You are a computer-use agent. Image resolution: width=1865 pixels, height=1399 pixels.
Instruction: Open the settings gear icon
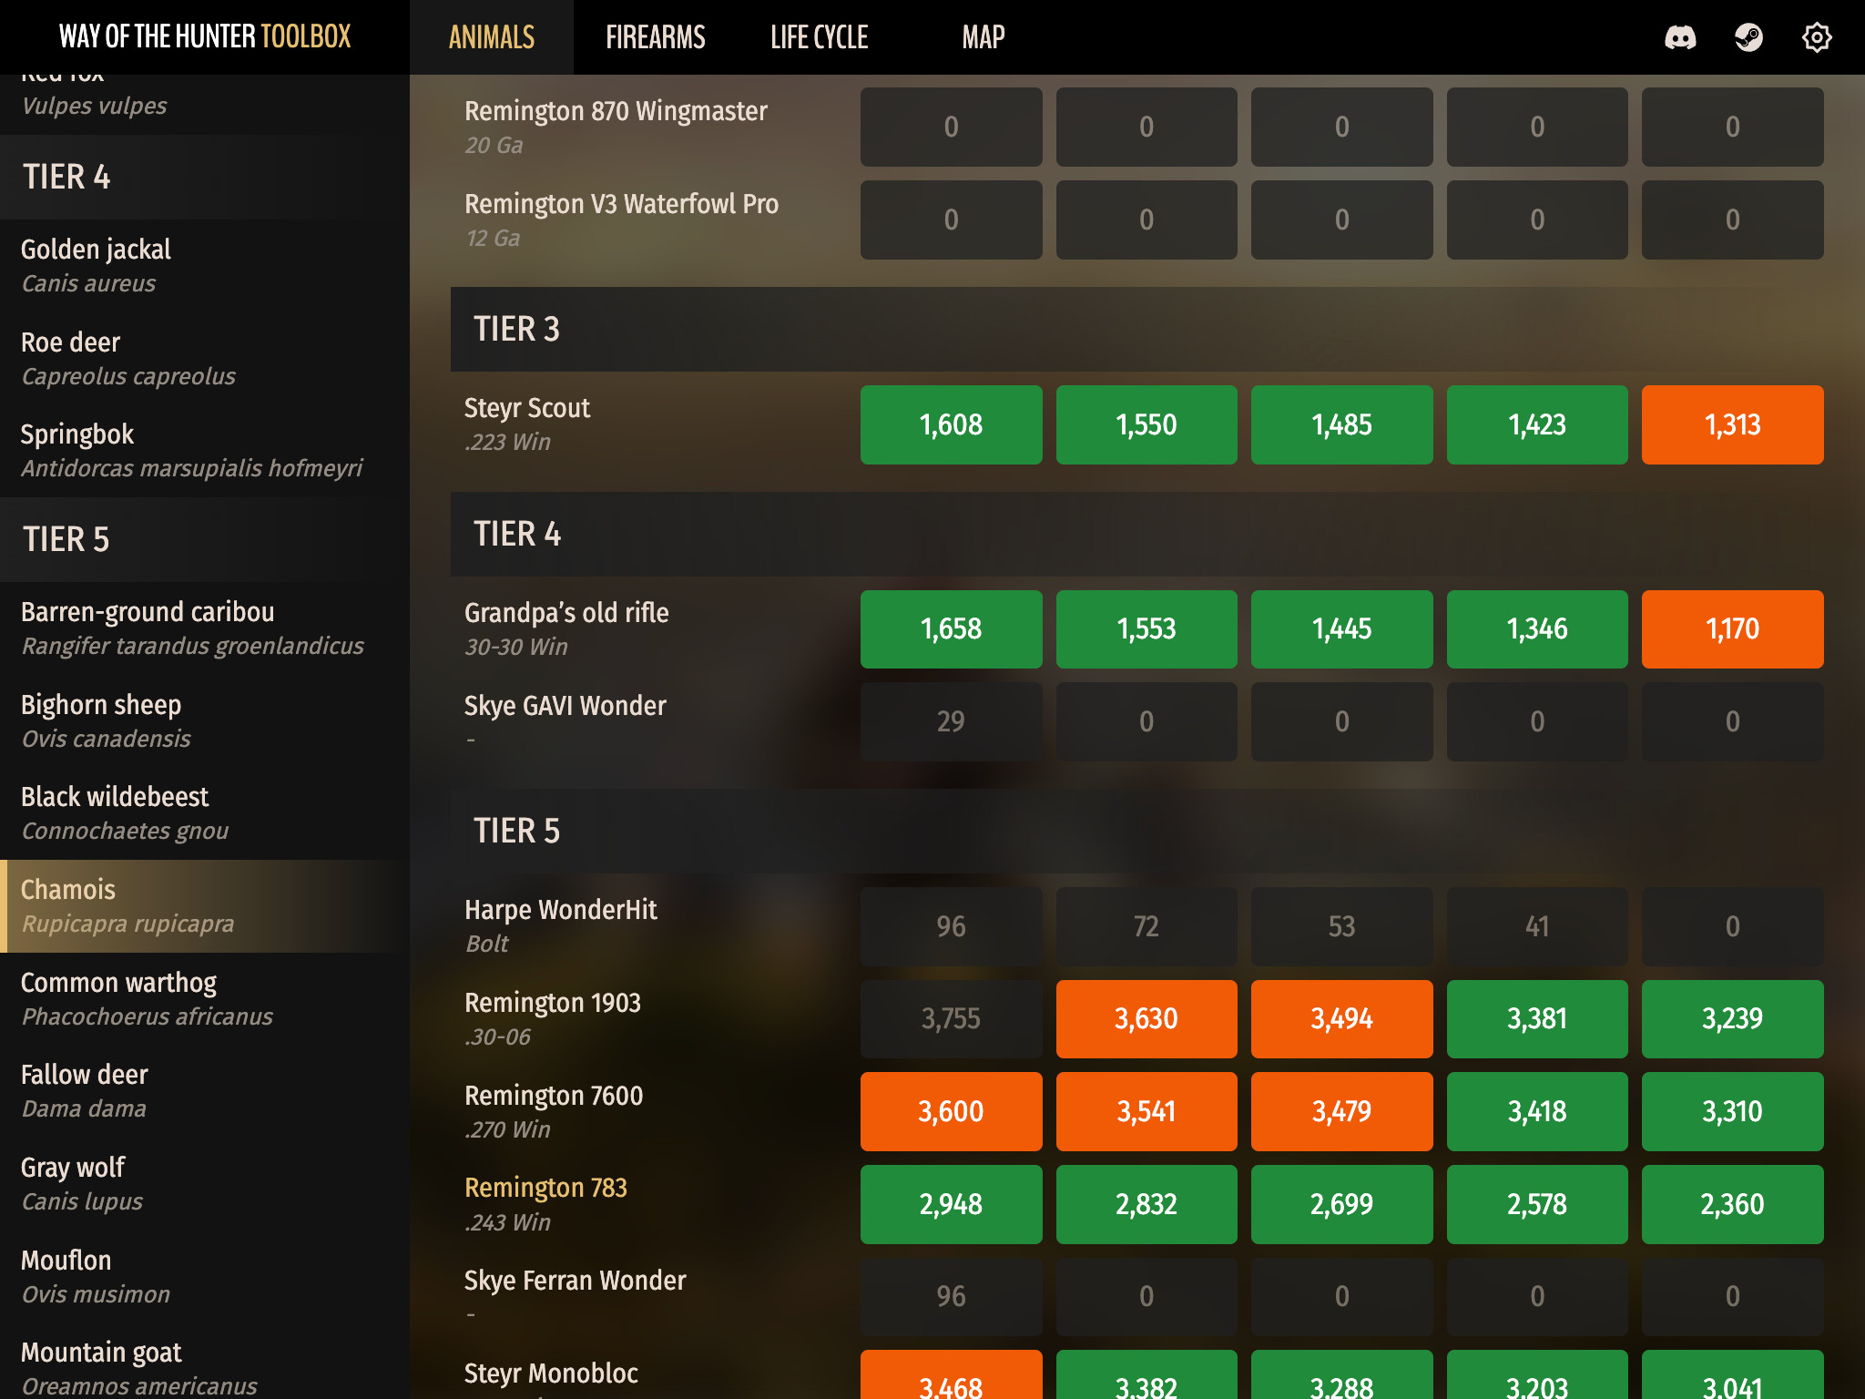[1817, 37]
